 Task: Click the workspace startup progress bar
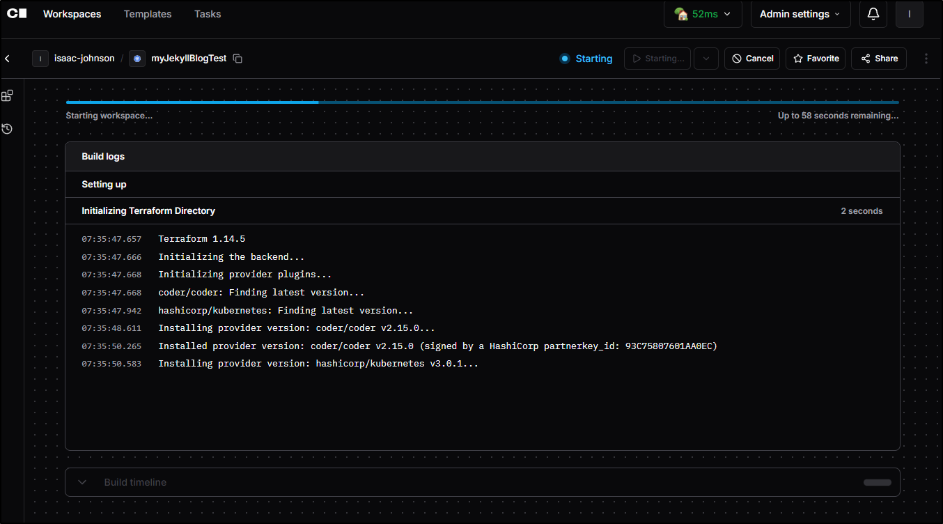tap(481, 102)
